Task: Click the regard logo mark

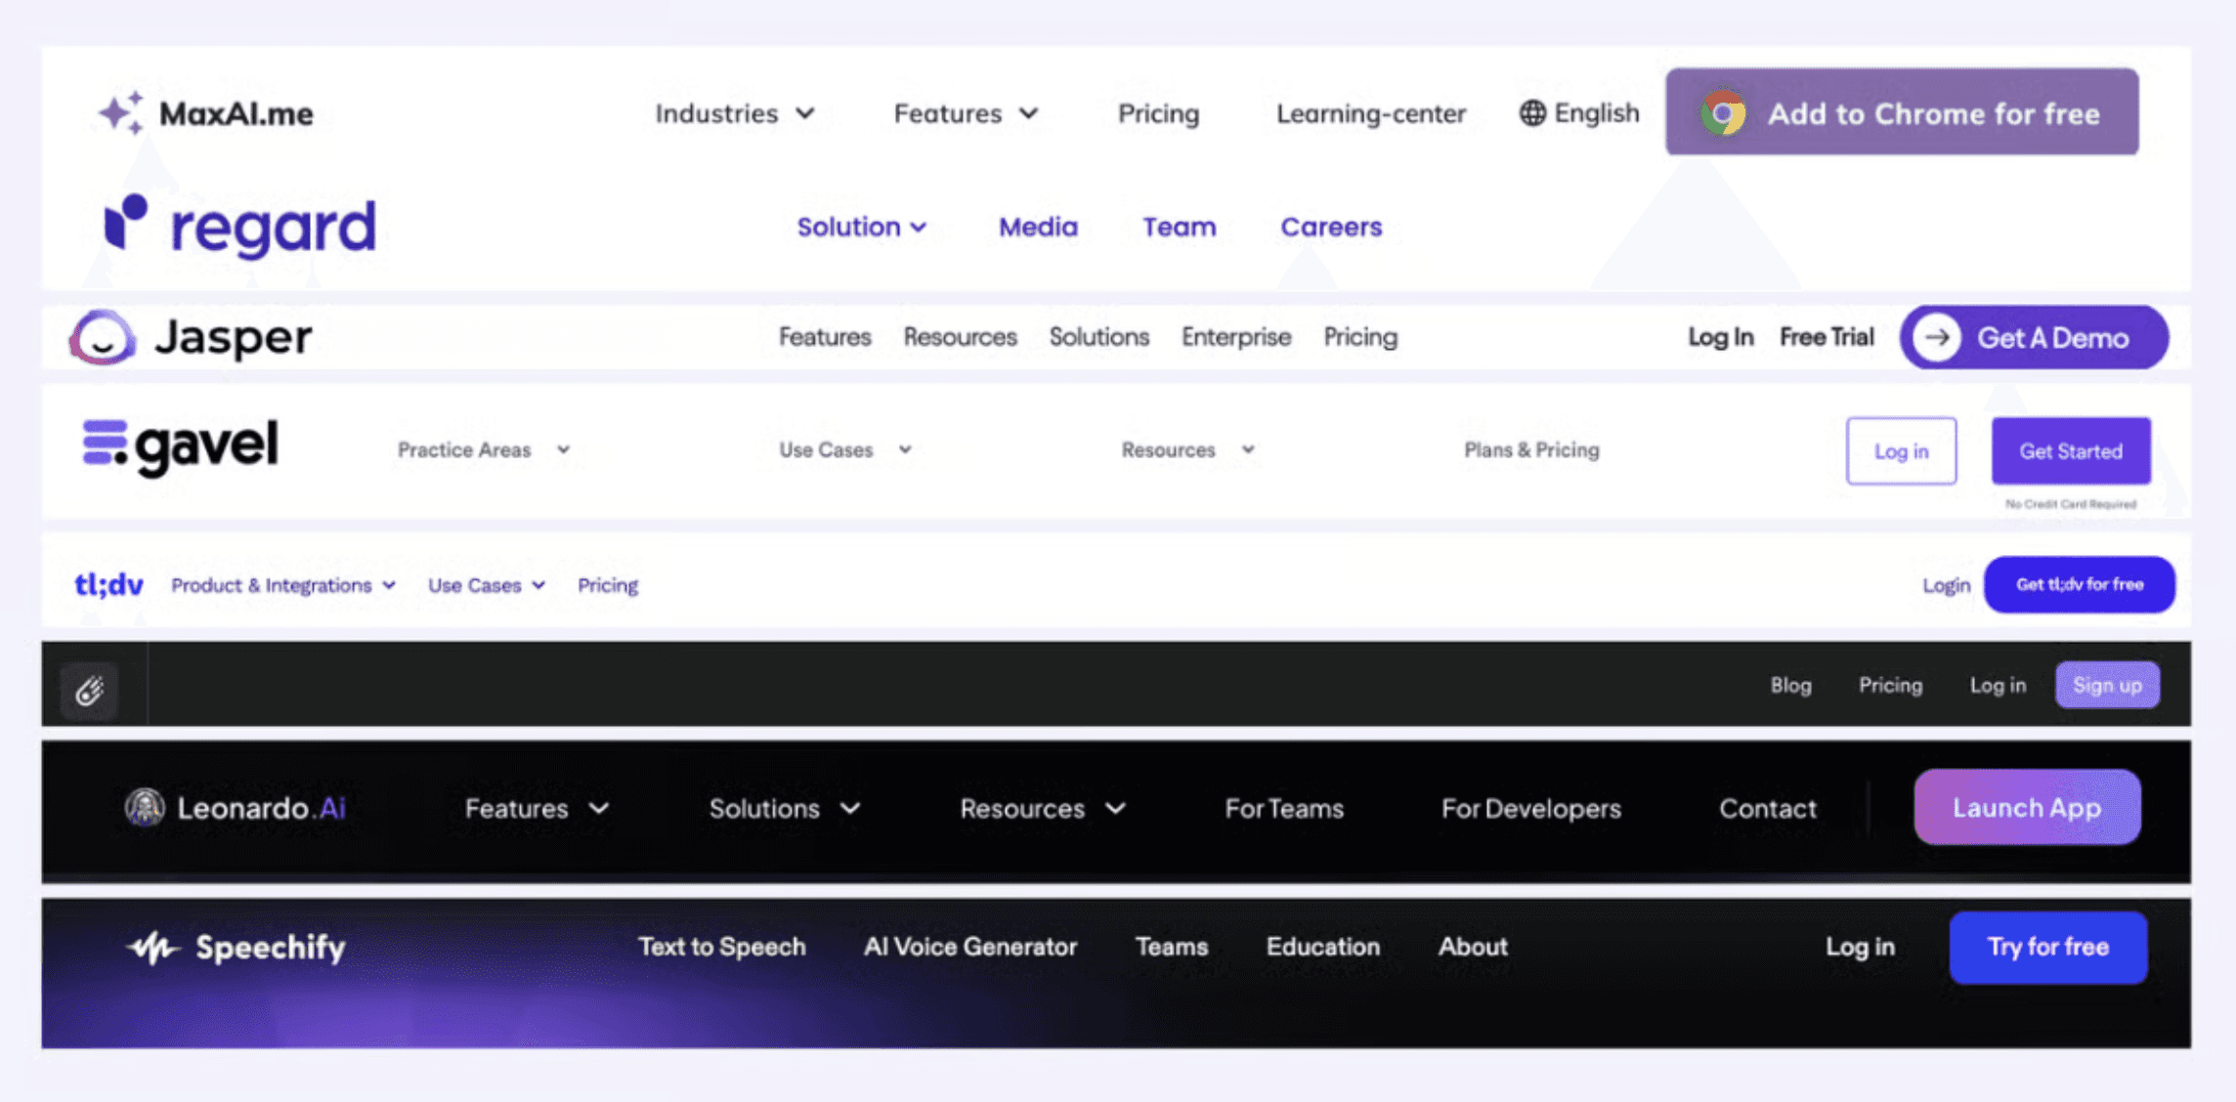Action: pos(126,222)
